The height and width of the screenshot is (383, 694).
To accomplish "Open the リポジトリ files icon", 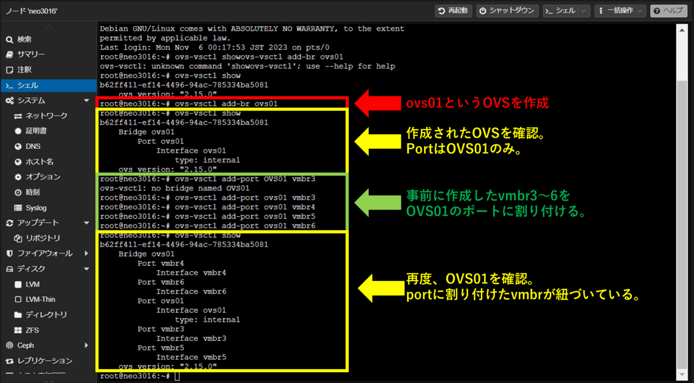I will 18,238.
